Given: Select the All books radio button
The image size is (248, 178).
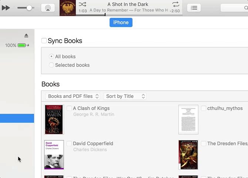Looking at the screenshot, I should click(51, 56).
